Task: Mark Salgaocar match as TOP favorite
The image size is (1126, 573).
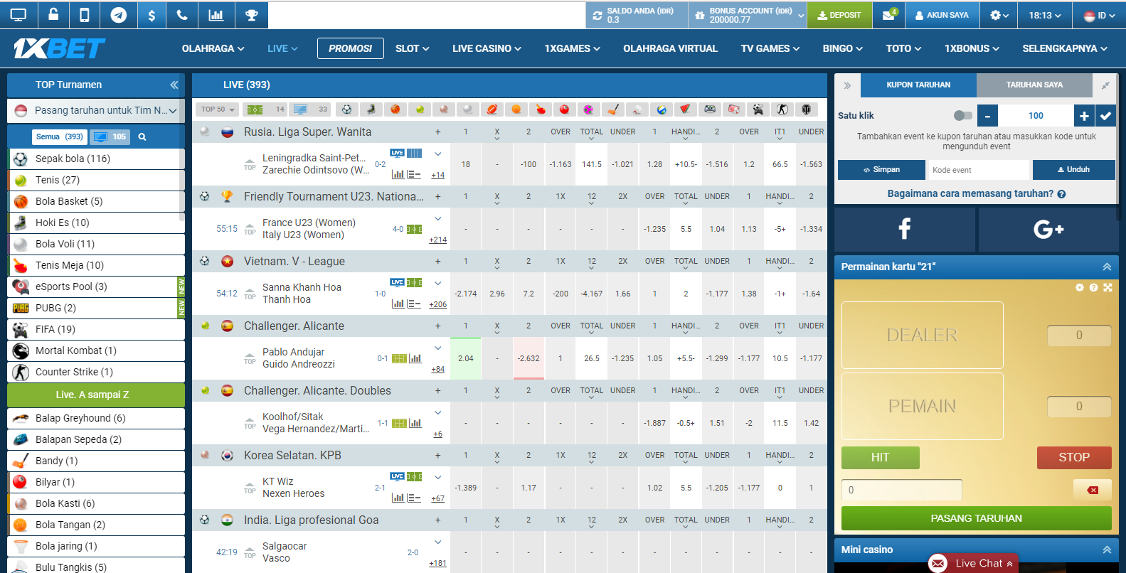Action: [250, 552]
